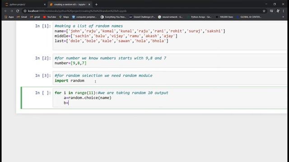Go forward in browser history

(x=12, y=11)
